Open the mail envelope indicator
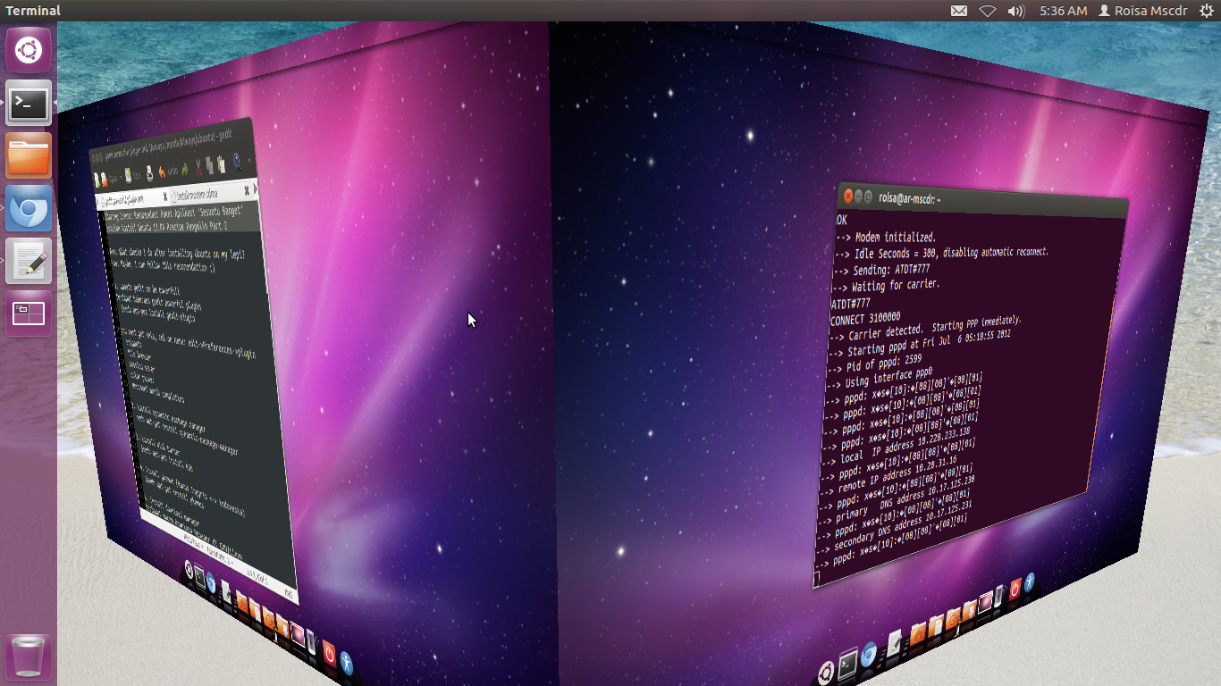This screenshot has height=686, width=1221. (959, 11)
